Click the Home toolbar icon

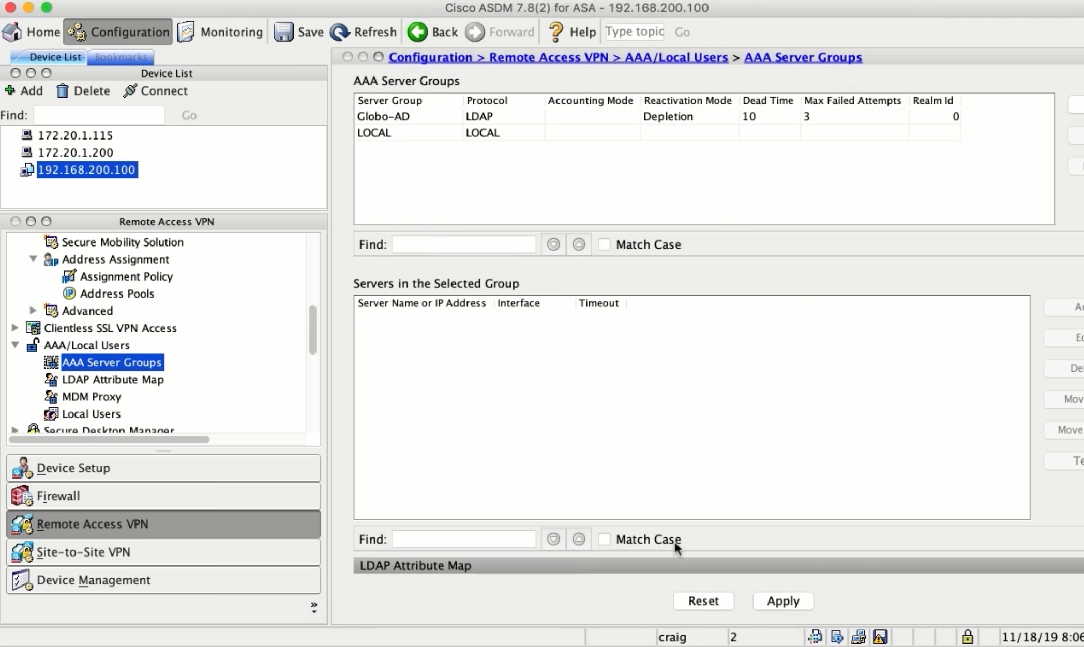pyautogui.click(x=12, y=32)
